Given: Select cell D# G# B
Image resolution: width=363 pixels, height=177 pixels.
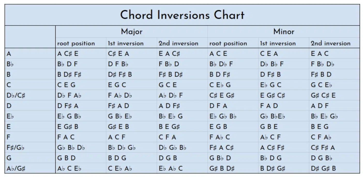Looking at the screenshot, I should click(x=323, y=169).
